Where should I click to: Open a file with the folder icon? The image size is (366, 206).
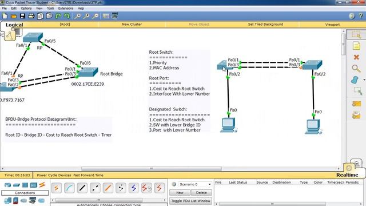click(14, 16)
